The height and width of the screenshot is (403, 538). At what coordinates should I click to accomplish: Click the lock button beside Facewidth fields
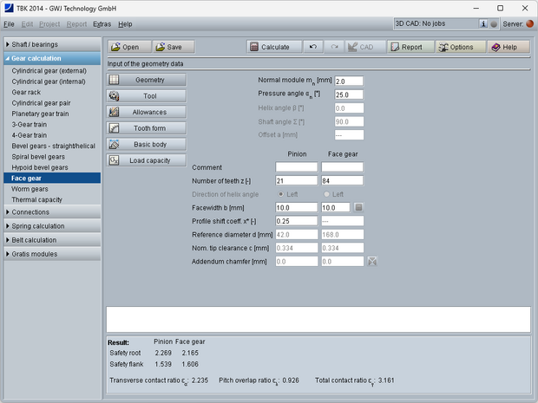click(359, 208)
